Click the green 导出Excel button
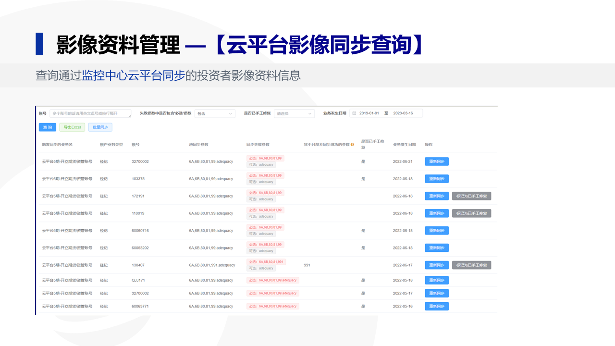This screenshot has width=615, height=346. coord(72,127)
